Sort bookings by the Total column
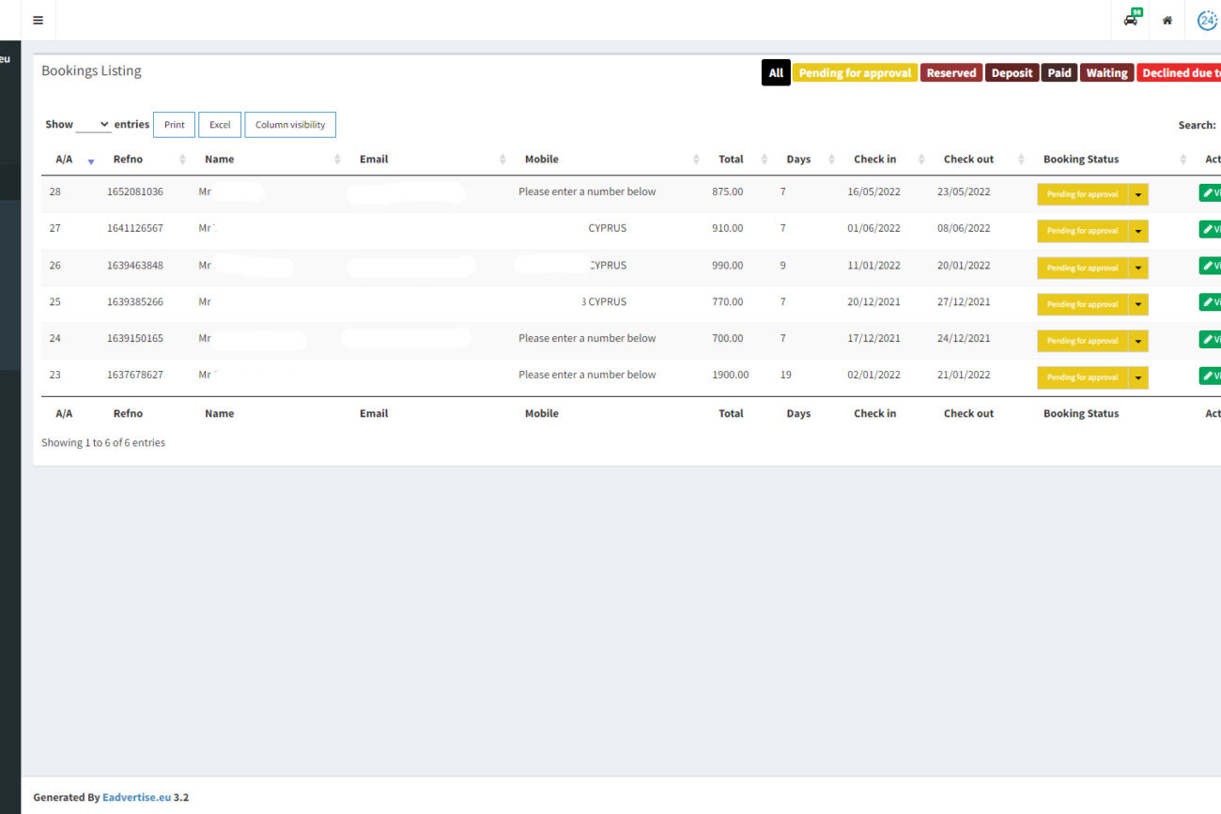Image resolution: width=1221 pixels, height=814 pixels. (731, 160)
